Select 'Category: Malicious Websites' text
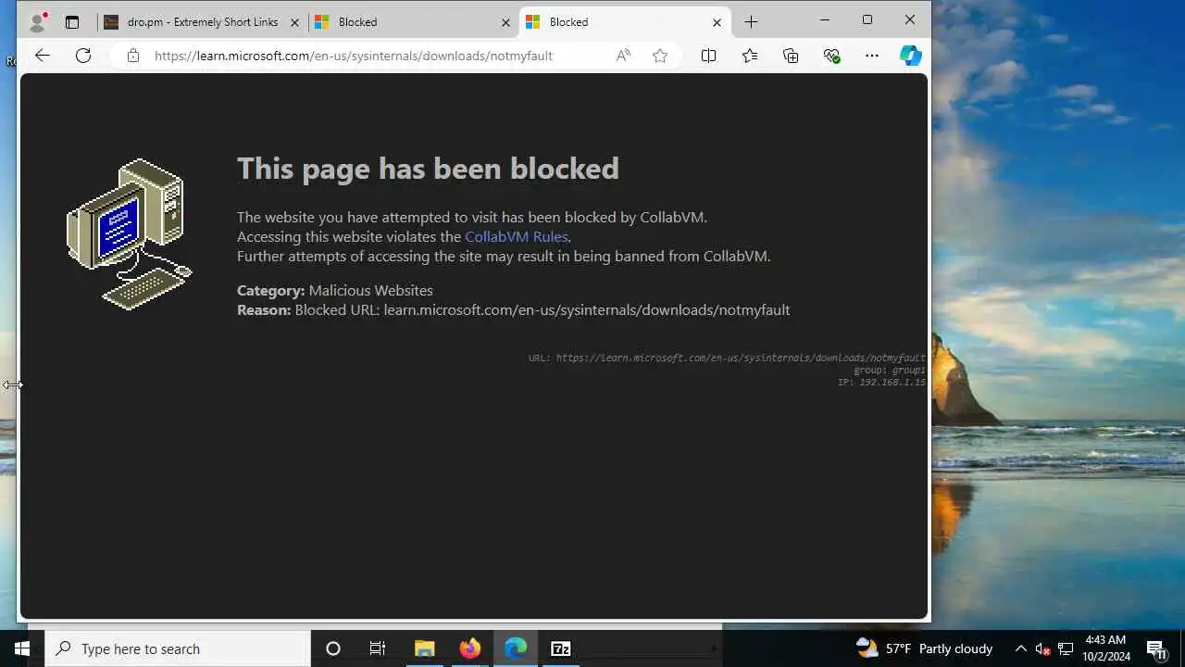The height and width of the screenshot is (667, 1185). pyautogui.click(x=335, y=290)
